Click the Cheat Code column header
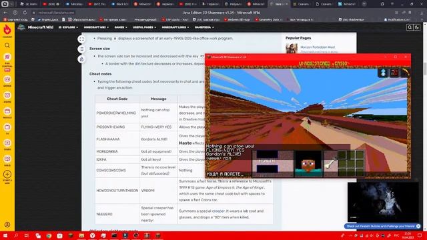This screenshot has width=427, height=240. 117,99
